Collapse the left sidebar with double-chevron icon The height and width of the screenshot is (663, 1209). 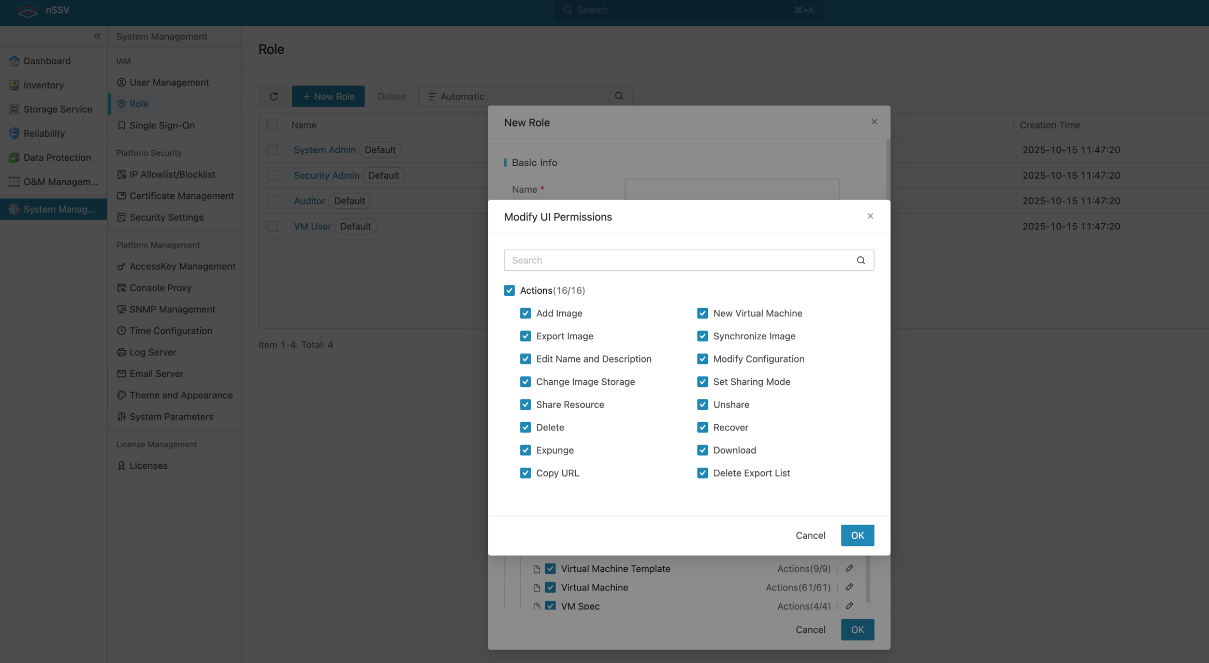(x=97, y=36)
